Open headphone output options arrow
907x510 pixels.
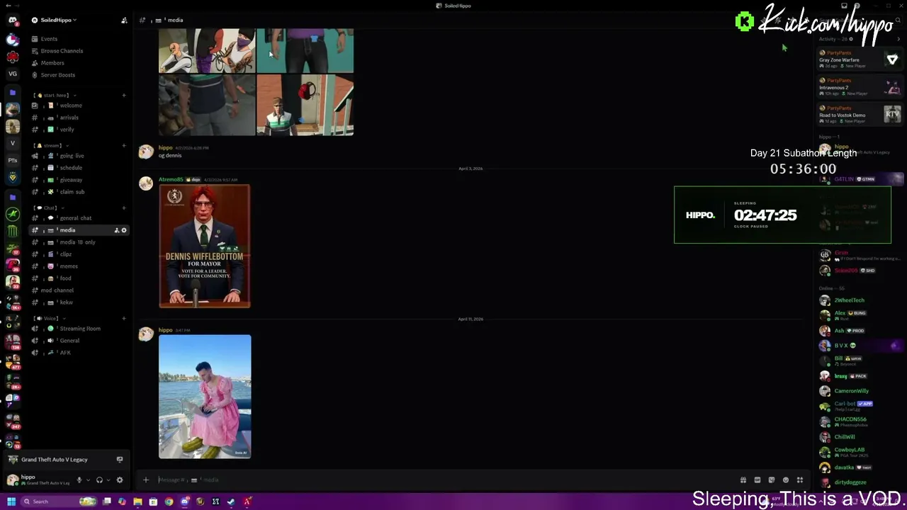pyautogui.click(x=108, y=480)
